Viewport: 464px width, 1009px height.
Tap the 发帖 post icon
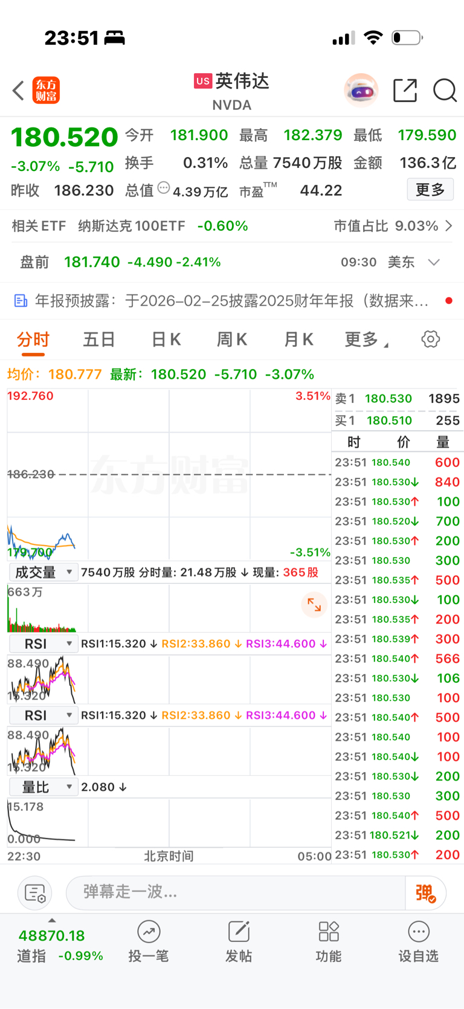tap(239, 932)
